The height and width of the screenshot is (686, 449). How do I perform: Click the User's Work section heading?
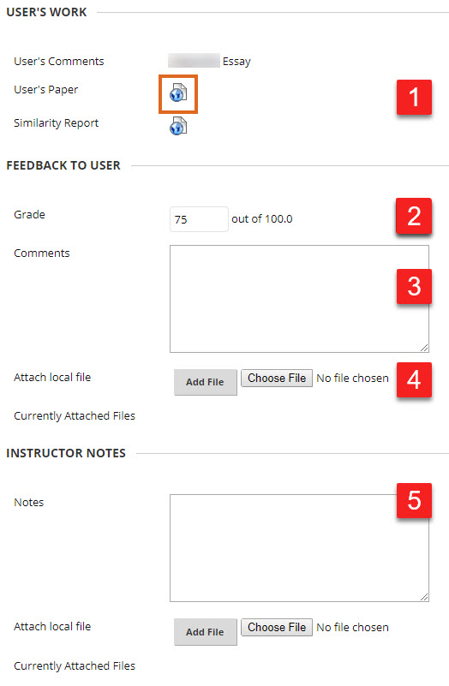(46, 12)
